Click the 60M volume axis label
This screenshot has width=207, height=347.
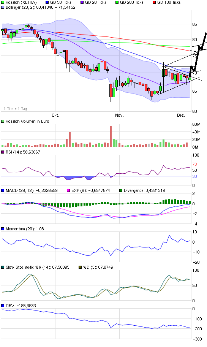pos(196,124)
